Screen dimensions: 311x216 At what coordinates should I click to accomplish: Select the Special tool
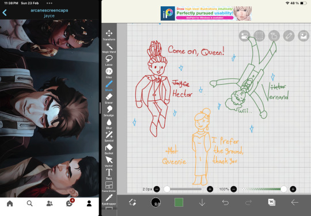click(x=109, y=137)
